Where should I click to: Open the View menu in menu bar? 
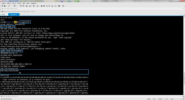click(x=14, y=3)
